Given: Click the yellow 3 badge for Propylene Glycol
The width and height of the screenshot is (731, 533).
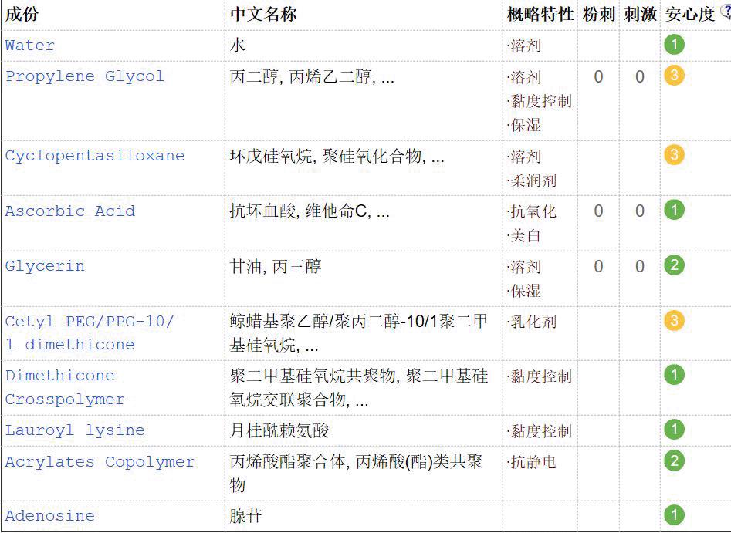Looking at the screenshot, I should point(673,76).
